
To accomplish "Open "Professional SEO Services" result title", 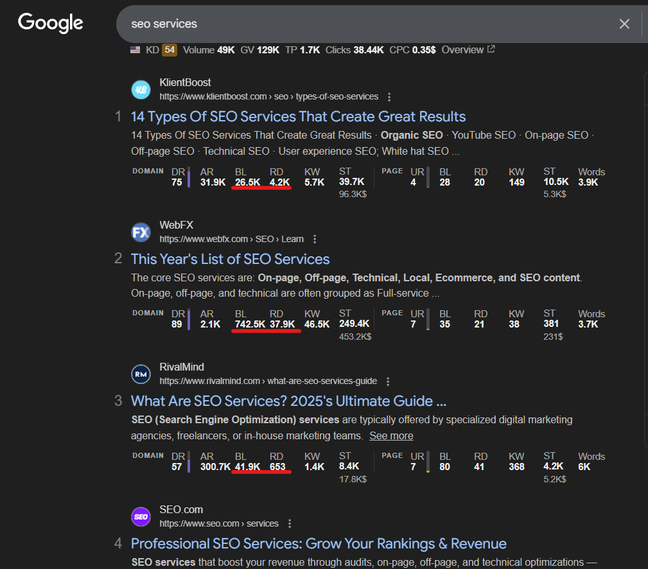I will point(319,544).
